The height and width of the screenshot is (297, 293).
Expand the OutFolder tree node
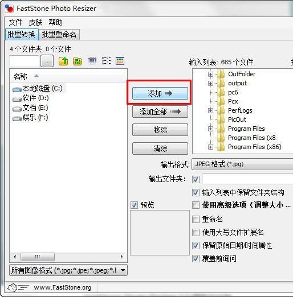point(210,74)
